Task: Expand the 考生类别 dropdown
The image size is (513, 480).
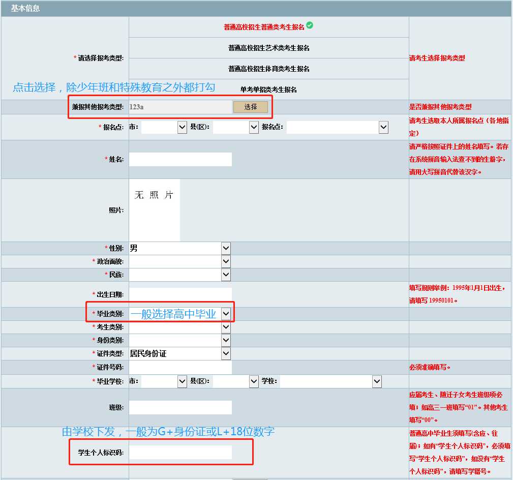Action: tap(226, 327)
